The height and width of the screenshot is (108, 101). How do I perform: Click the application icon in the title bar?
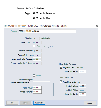[6, 26]
